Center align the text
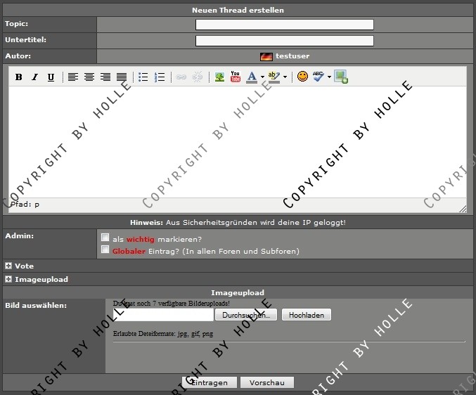The width and height of the screenshot is (476, 395). coord(89,77)
